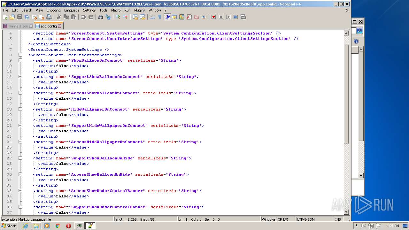This screenshot has width=409, height=230.
Task: Select the app.config tab
Action: 48,26
